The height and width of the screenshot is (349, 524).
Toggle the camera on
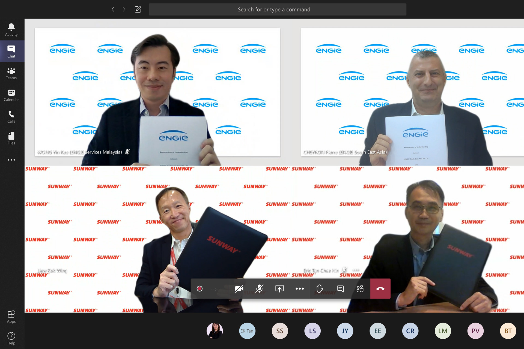point(239,288)
